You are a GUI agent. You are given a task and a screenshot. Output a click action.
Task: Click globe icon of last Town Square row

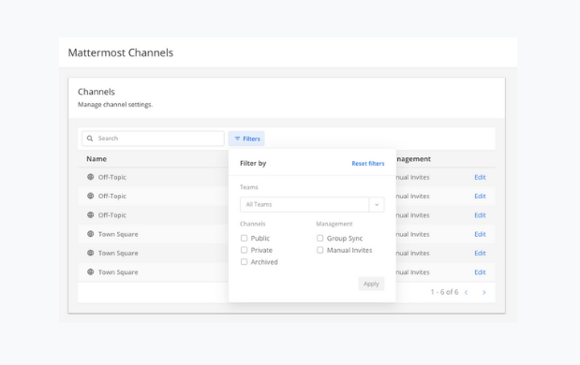[x=91, y=272]
